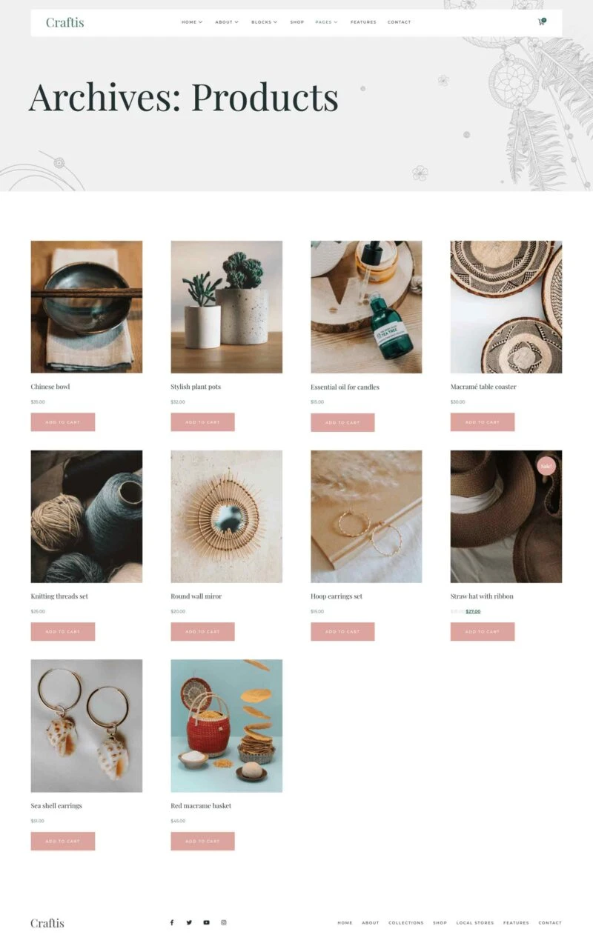This screenshot has height=946, width=593.
Task: Expand the Blocks menu dropdown
Action: tap(264, 22)
